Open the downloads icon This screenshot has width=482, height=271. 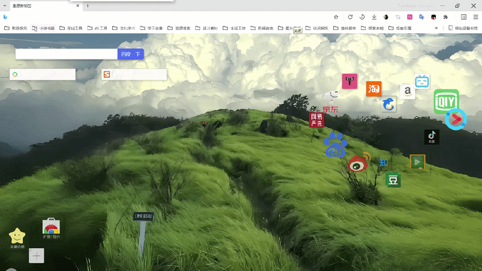pyautogui.click(x=374, y=17)
